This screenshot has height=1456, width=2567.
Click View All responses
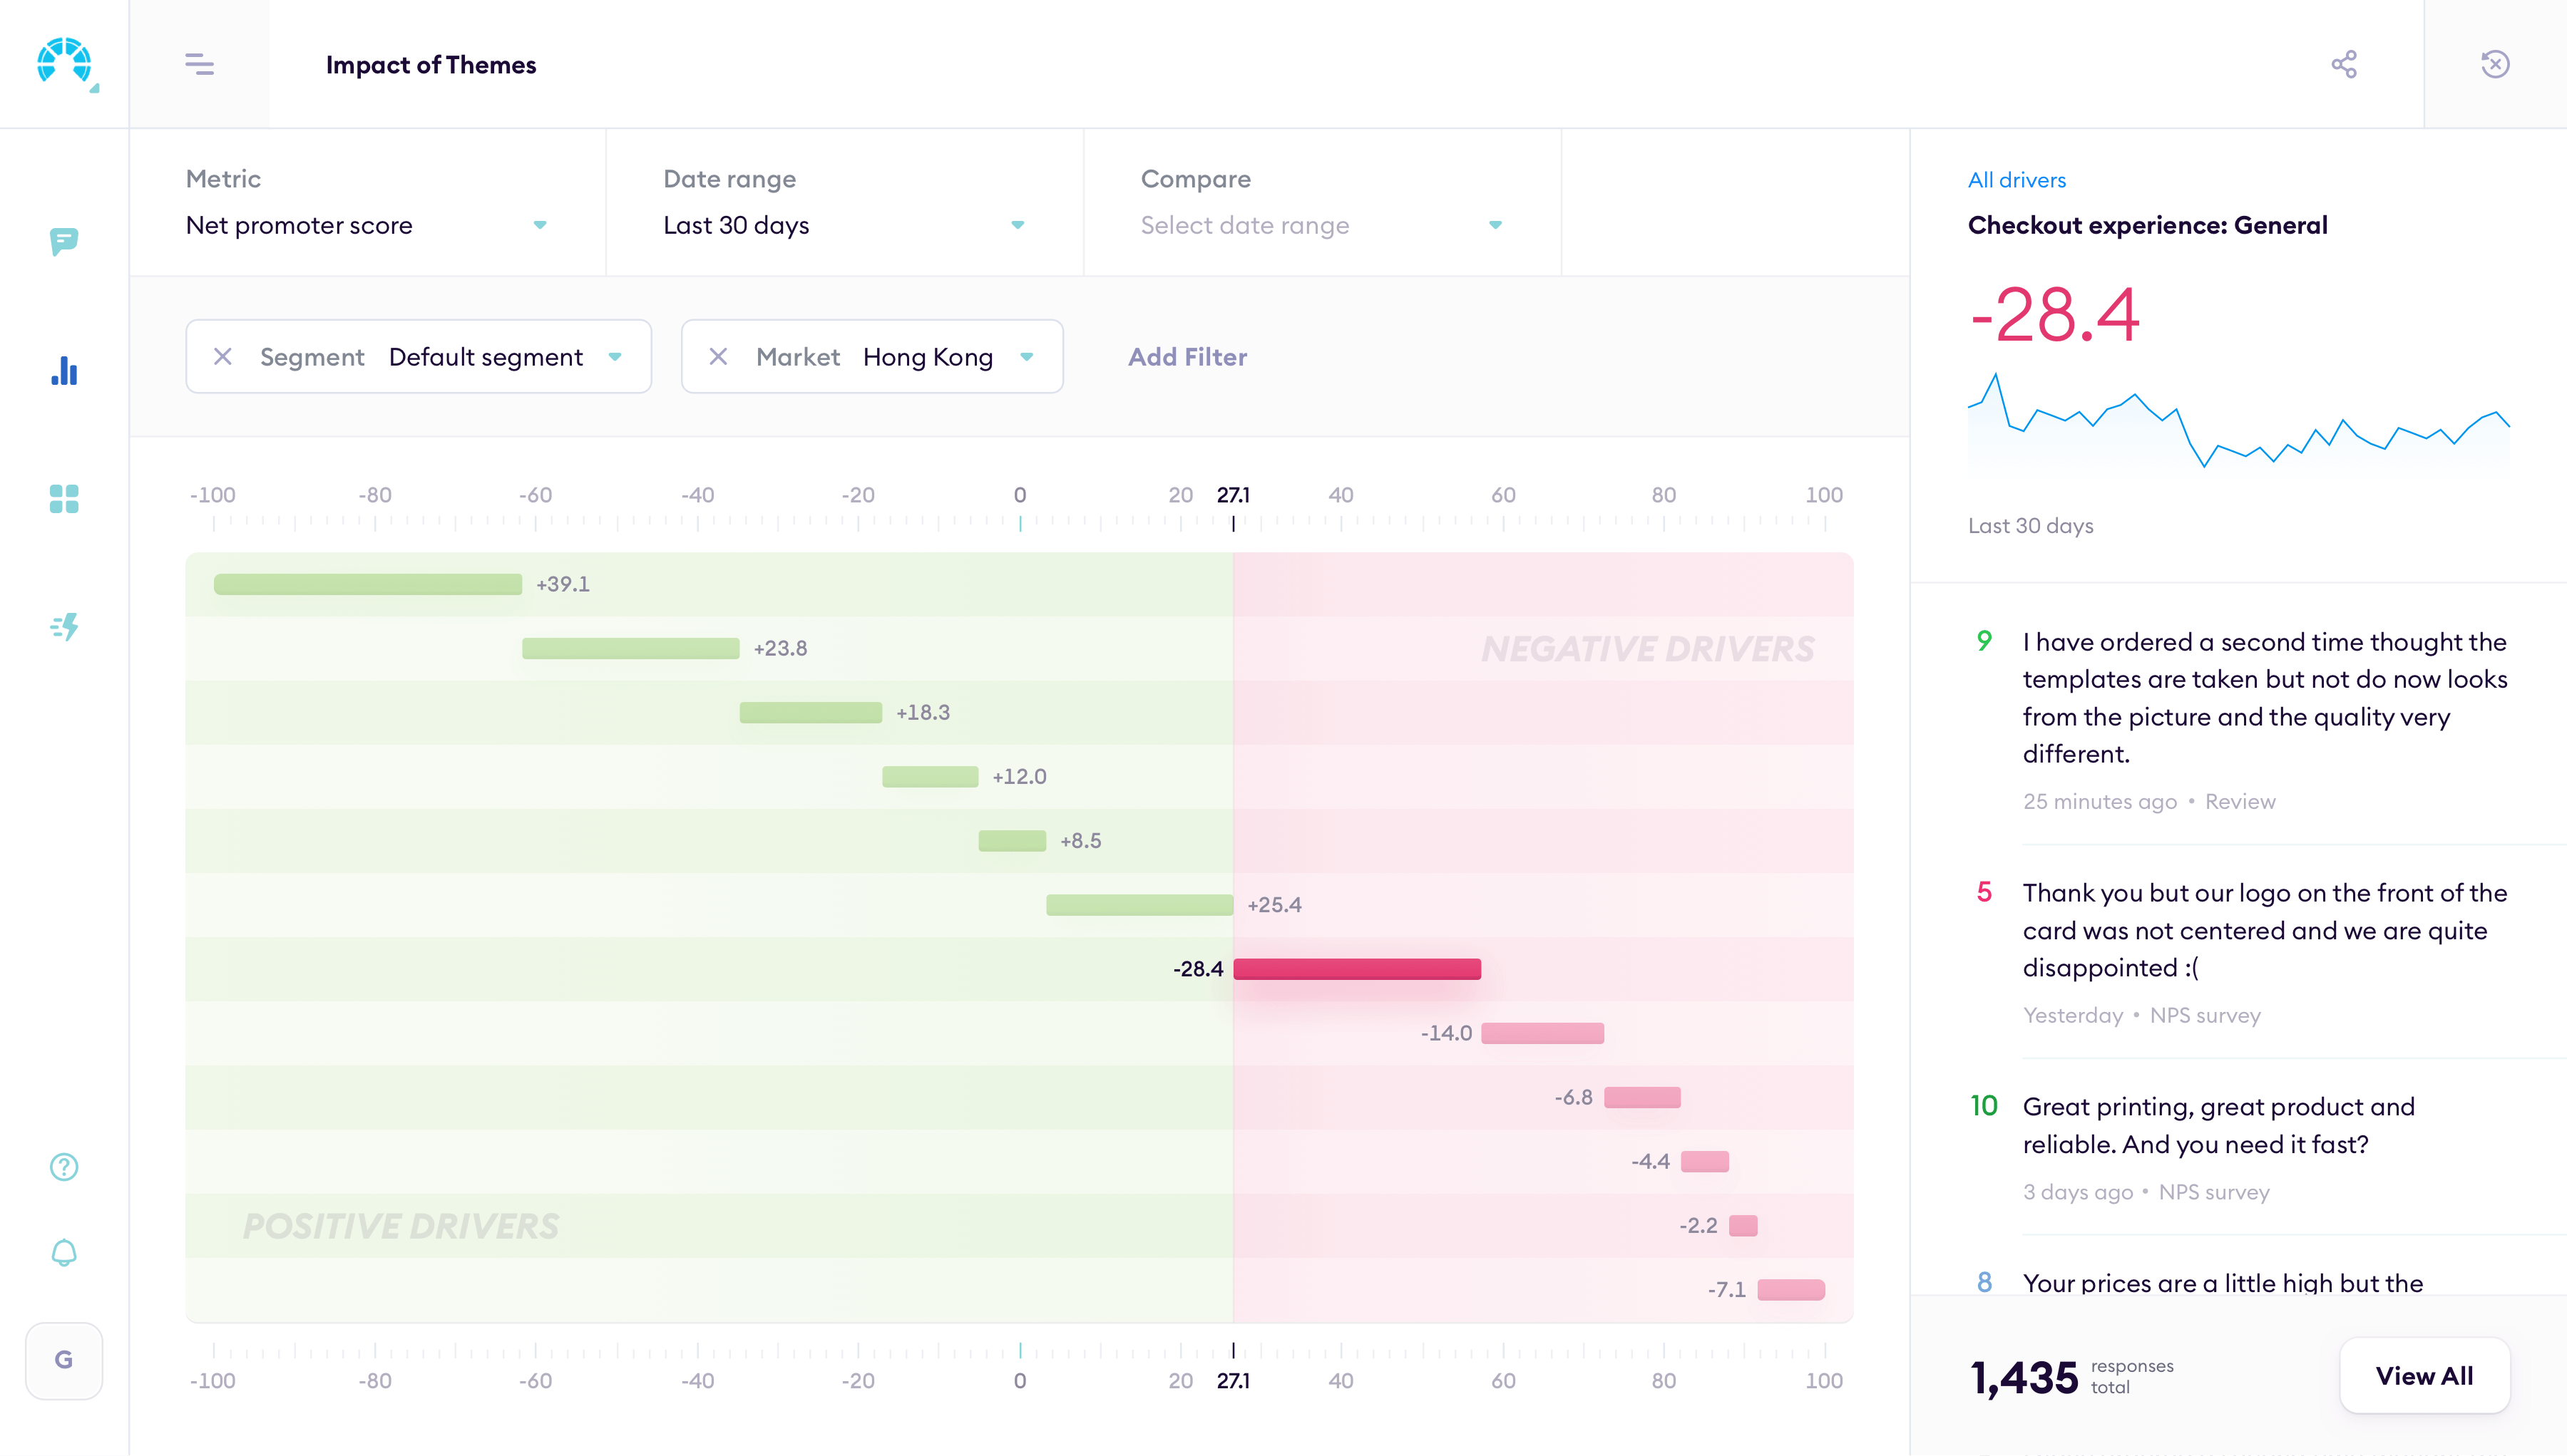(2424, 1375)
